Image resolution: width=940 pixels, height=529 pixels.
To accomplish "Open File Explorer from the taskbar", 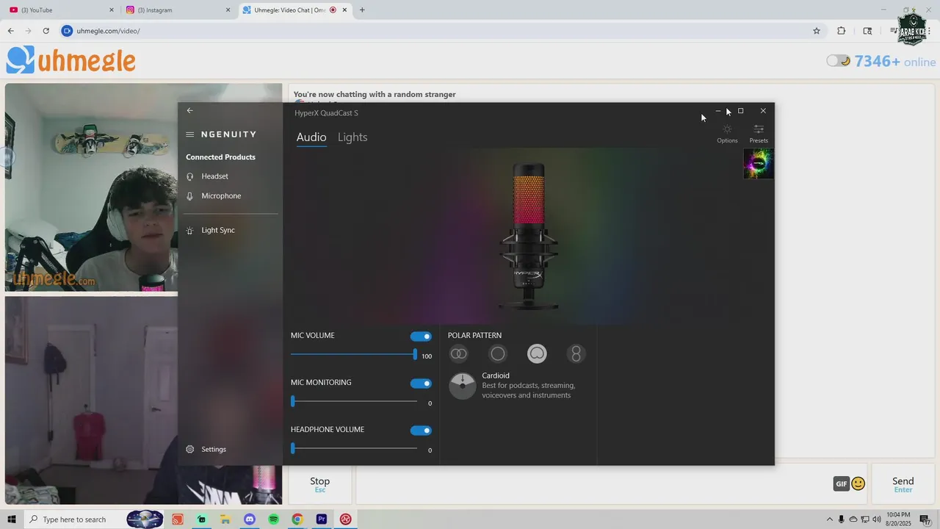I will click(x=225, y=519).
